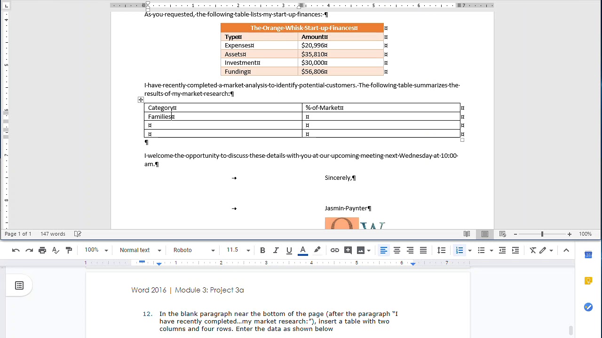Click the Category header cell
The width and height of the screenshot is (602, 338).
pyautogui.click(x=223, y=108)
